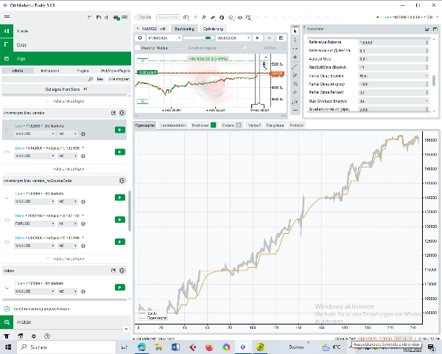Viewport: 442px width, 354px height.
Task: Click the search magnifier in bot search
Action: (91, 80)
